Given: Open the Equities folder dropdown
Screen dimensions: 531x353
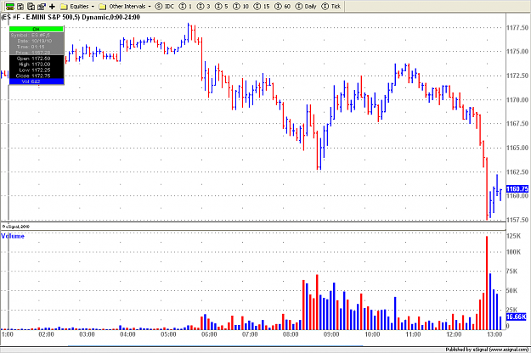Looking at the screenshot, I should click(x=77, y=6).
